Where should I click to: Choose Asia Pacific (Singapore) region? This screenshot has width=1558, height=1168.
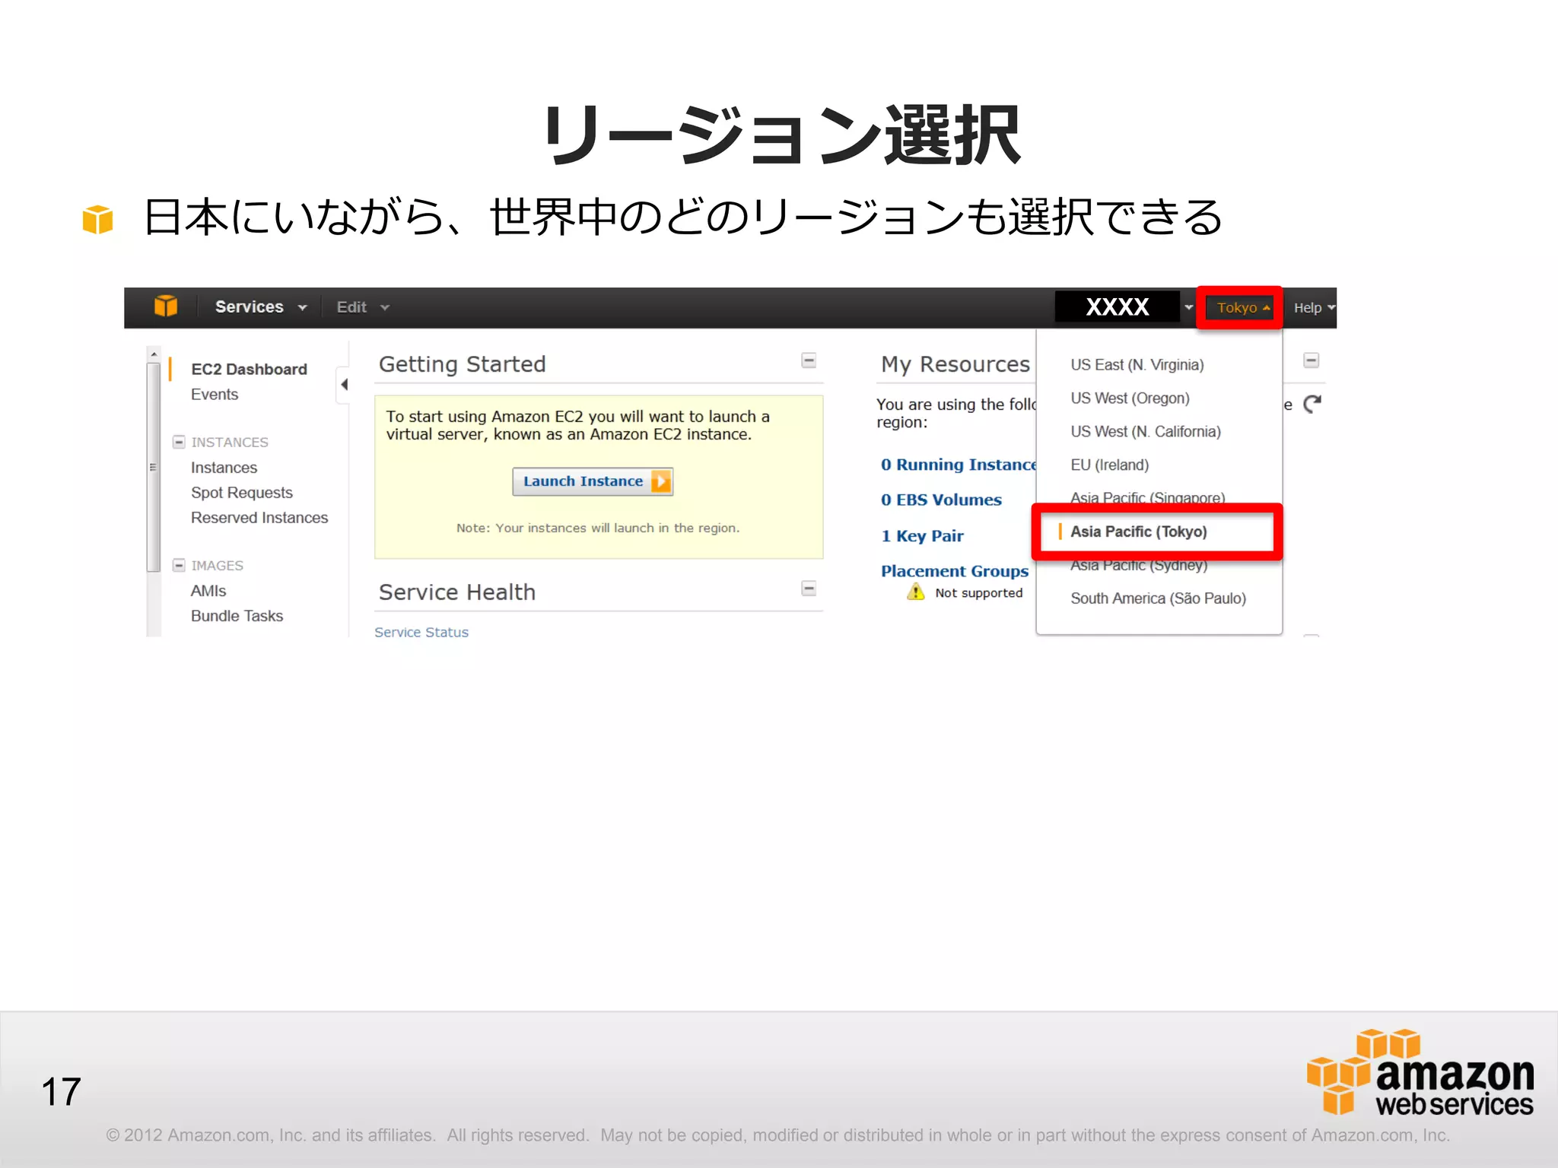pyautogui.click(x=1147, y=497)
